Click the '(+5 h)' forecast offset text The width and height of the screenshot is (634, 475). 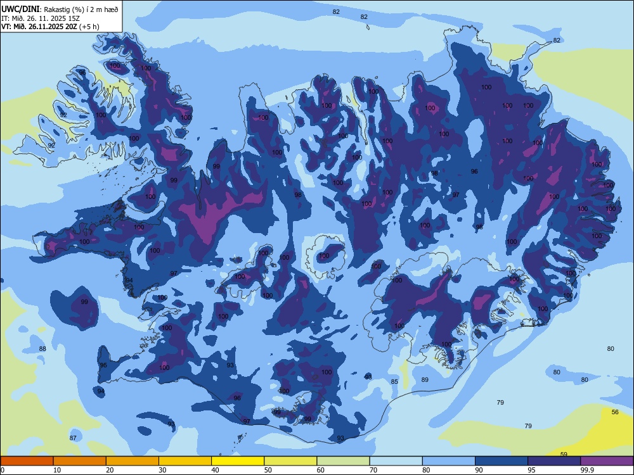(89, 27)
